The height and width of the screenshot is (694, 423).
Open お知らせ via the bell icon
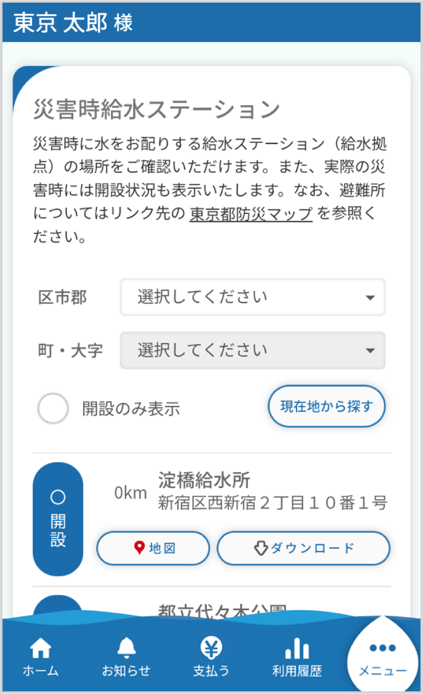click(x=126, y=646)
